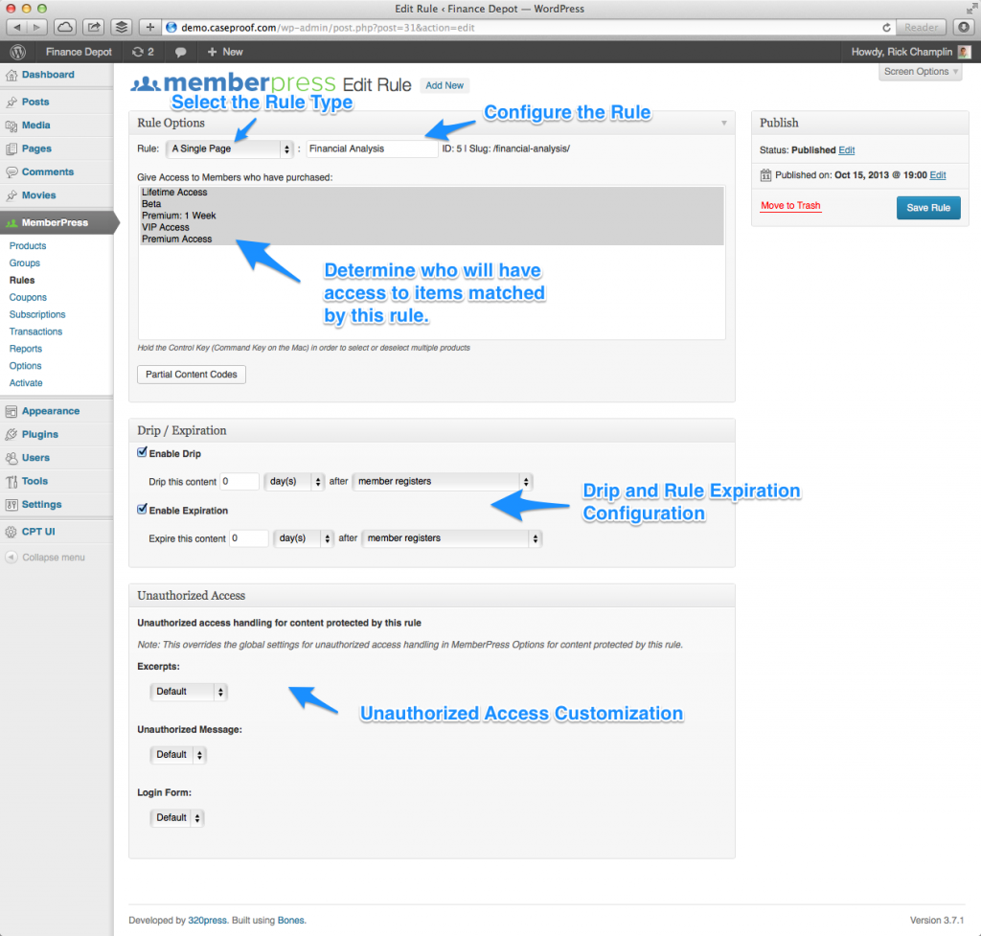Add a bookmark with the plus icon
Viewport: 981px width, 936px height.
coord(149,27)
